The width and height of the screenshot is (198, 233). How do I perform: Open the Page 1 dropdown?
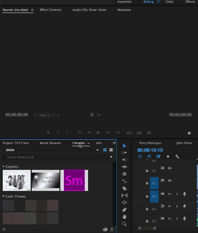point(47,115)
